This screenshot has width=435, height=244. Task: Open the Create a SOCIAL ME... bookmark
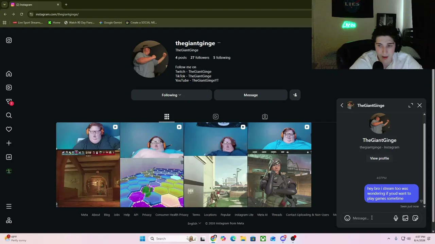141,23
